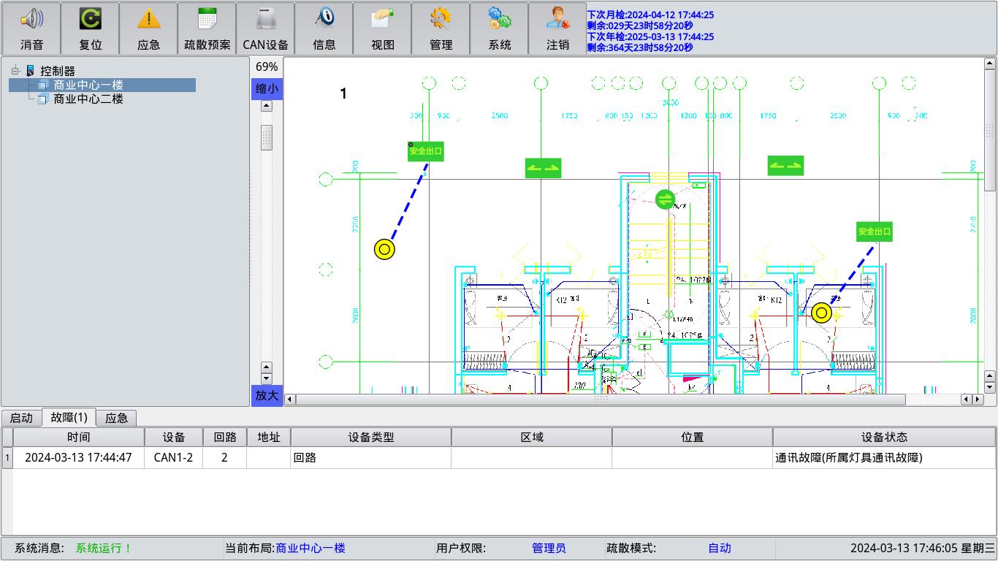Screen dimensions: 998x561
Task: Open the 信息 information icon
Action: click(x=324, y=20)
